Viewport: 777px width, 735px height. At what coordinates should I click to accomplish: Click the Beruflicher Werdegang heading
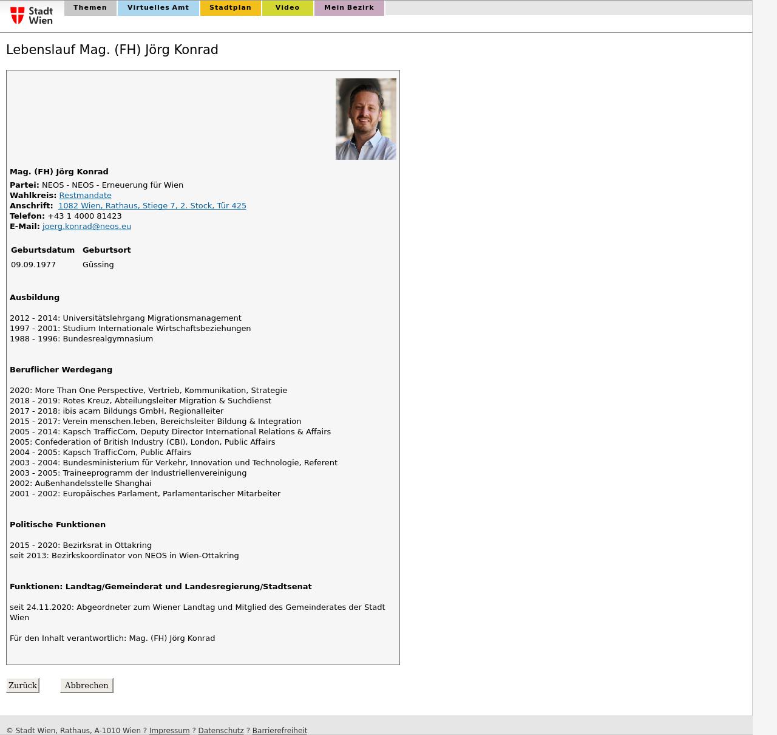click(x=61, y=369)
